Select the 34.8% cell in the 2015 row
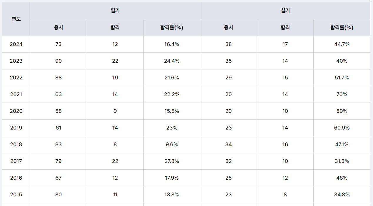 342,195
